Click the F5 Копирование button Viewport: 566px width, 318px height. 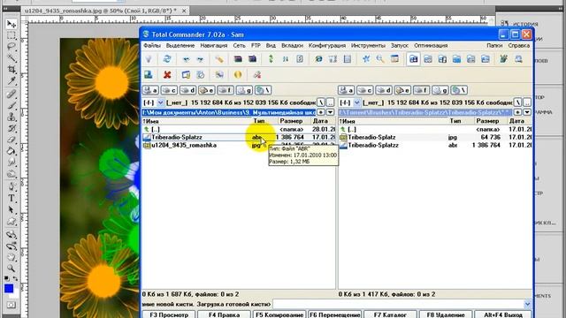(x=279, y=314)
